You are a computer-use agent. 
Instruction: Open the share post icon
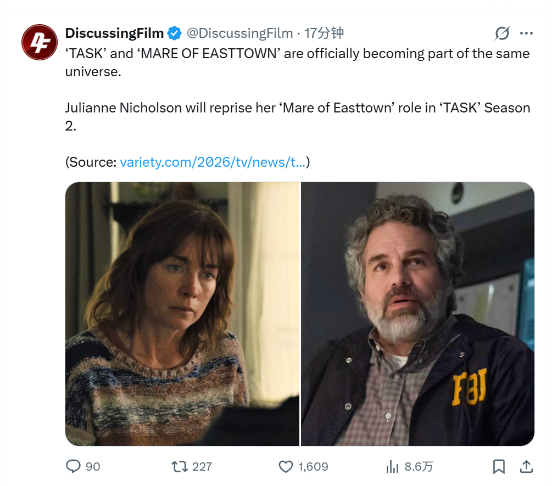tap(526, 466)
